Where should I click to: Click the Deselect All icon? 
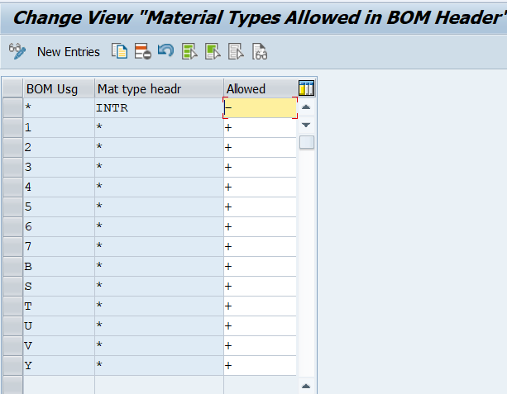pos(236,51)
